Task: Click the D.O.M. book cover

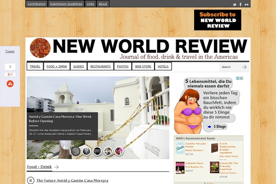Action: point(214,148)
